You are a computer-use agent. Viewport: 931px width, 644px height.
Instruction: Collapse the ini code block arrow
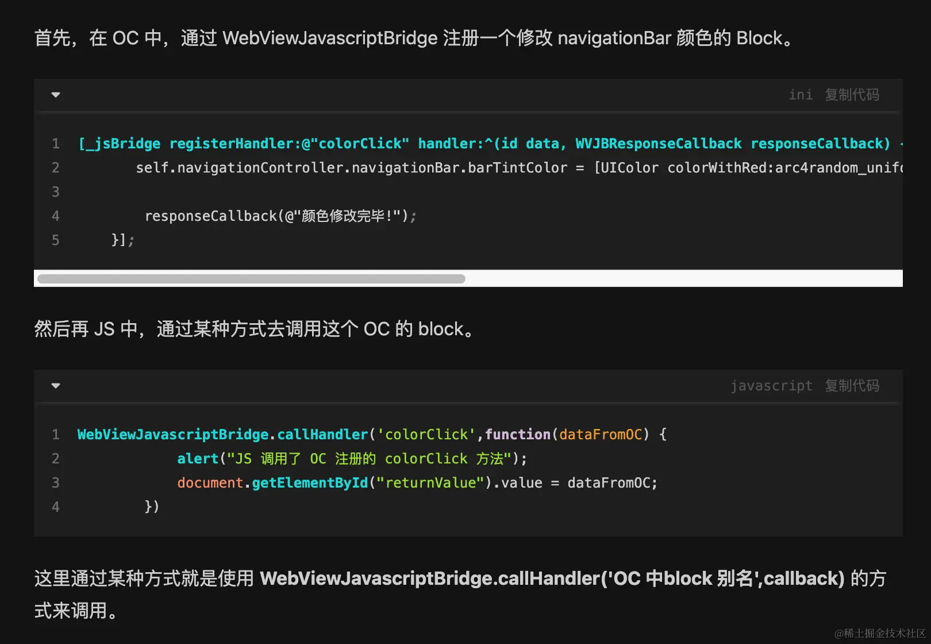click(x=56, y=95)
